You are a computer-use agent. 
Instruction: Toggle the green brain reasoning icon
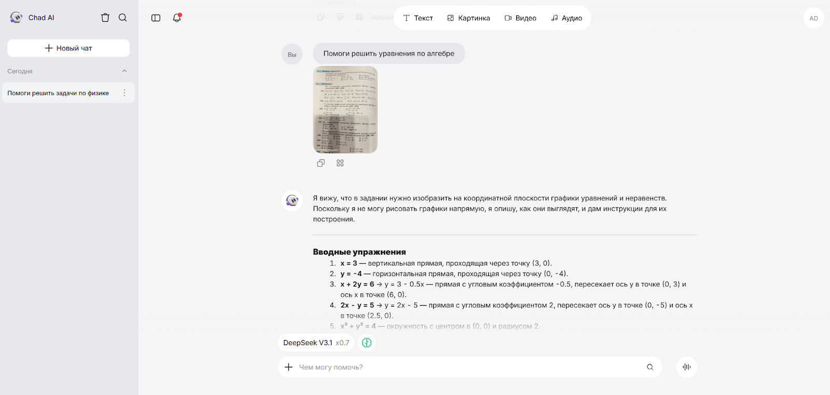[x=367, y=343]
